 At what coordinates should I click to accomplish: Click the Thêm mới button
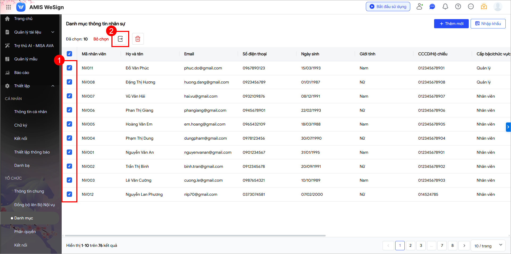pos(451,24)
